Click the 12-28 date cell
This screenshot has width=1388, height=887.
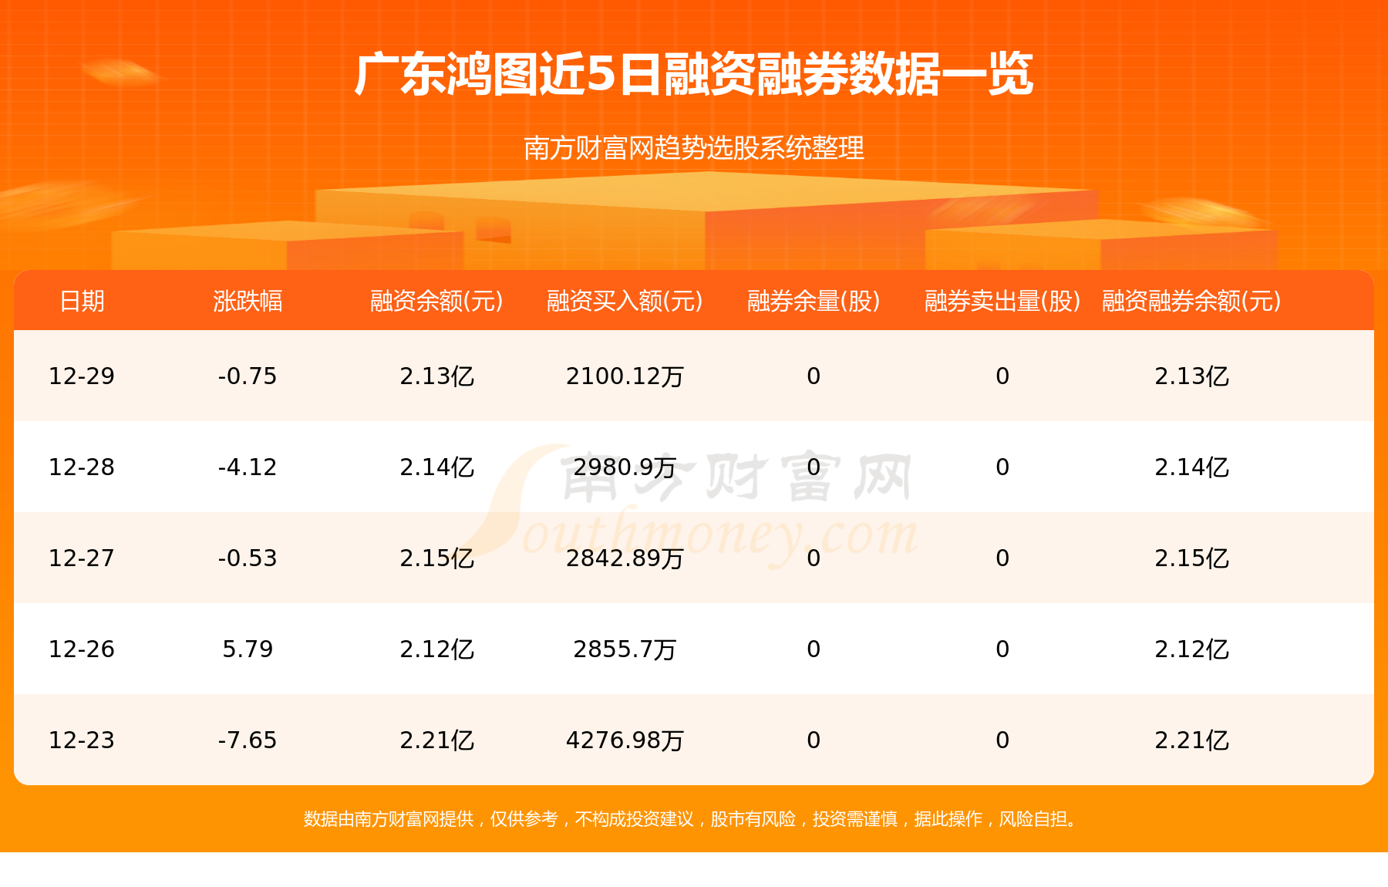(82, 467)
